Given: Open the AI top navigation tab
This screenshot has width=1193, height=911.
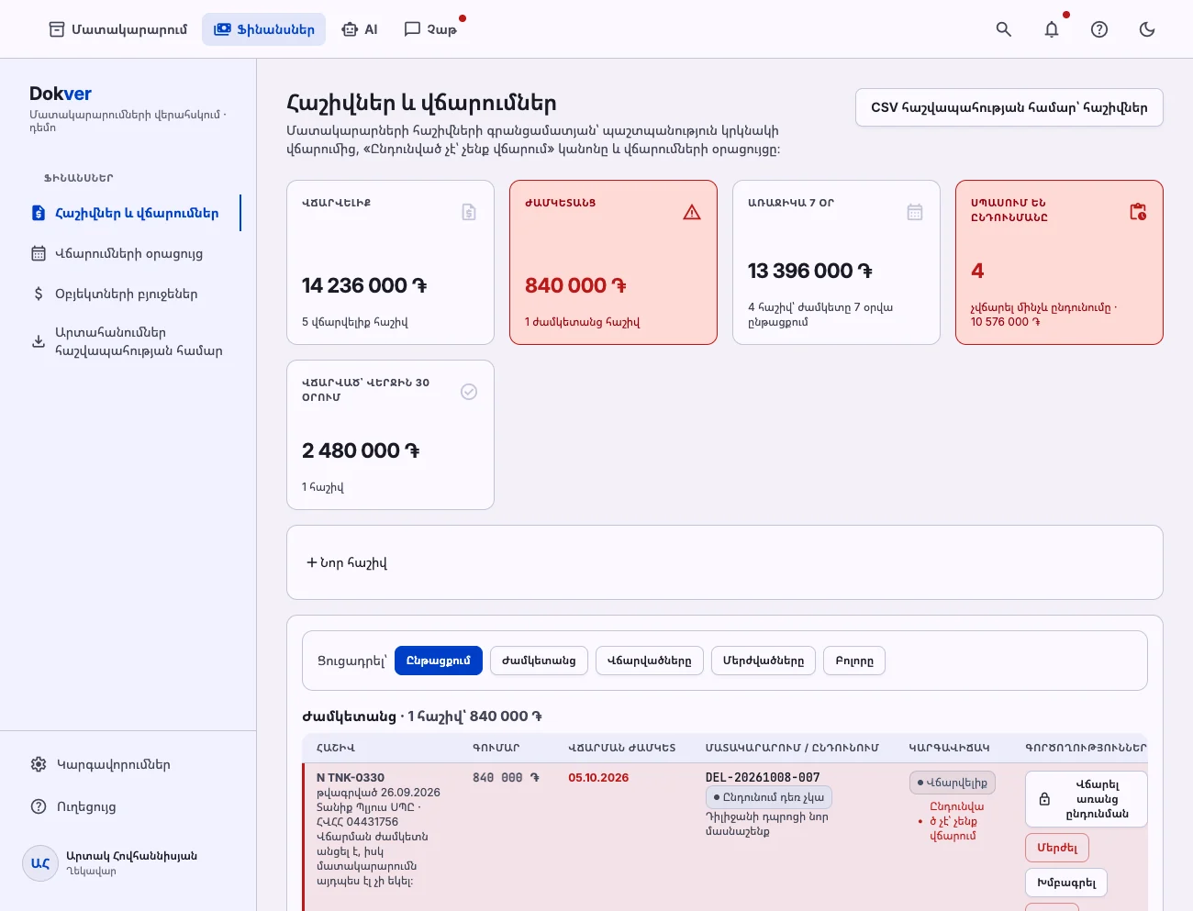Looking at the screenshot, I should 359,29.
